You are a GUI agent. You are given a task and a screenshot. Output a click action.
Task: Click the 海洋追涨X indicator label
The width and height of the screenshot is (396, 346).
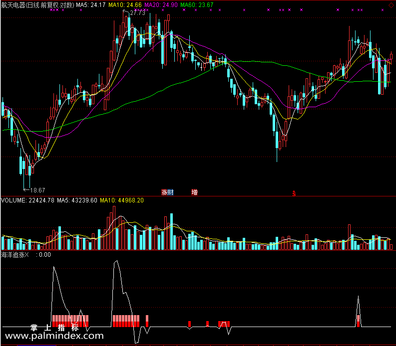pyautogui.click(x=14, y=255)
